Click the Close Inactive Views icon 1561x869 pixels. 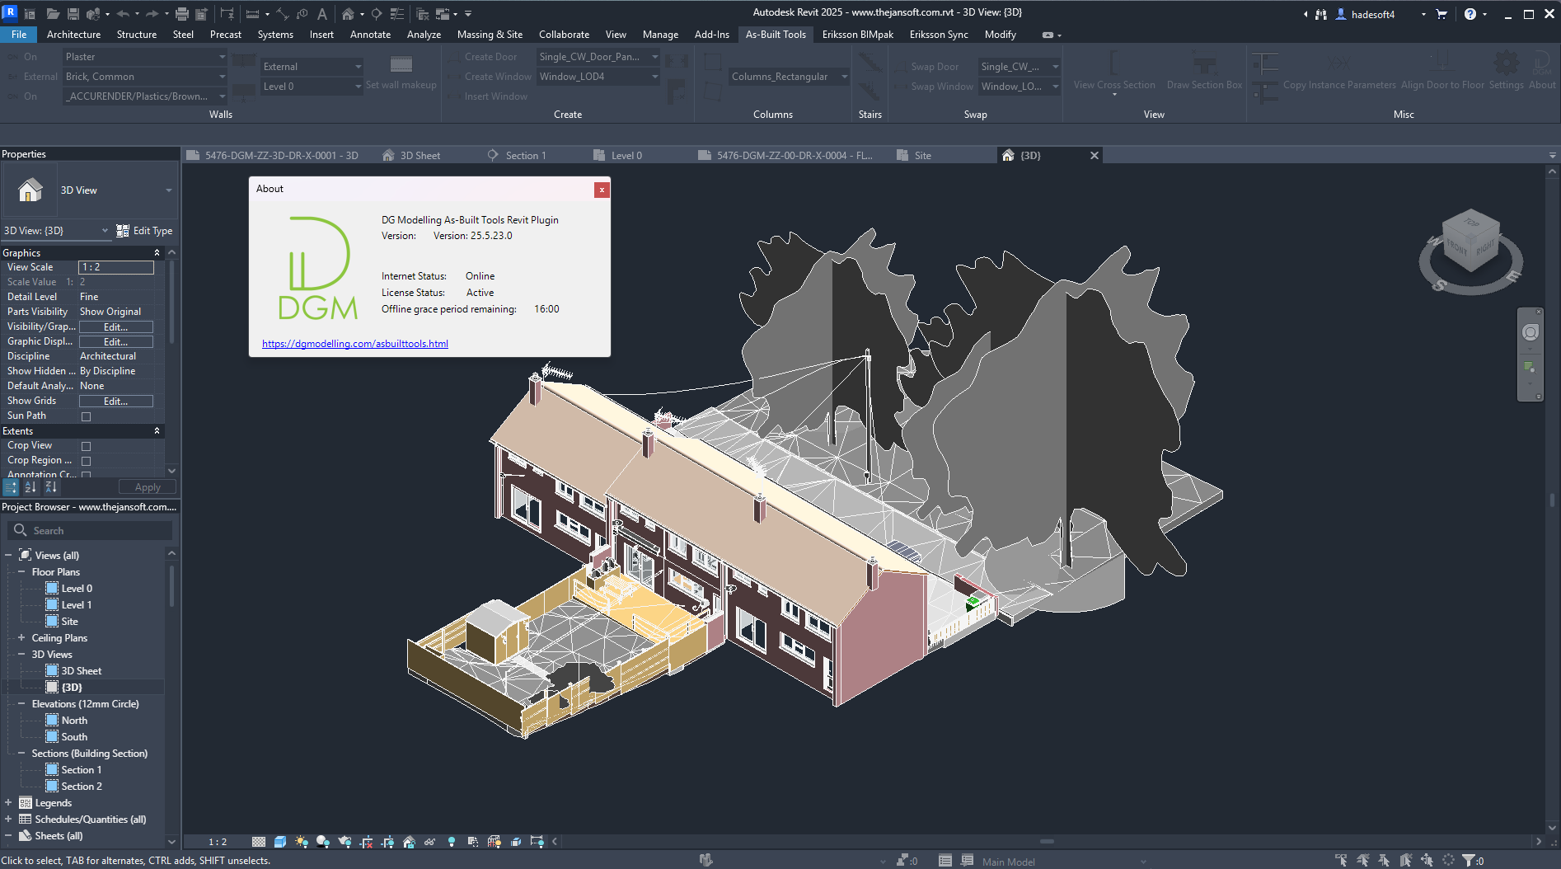tap(422, 14)
